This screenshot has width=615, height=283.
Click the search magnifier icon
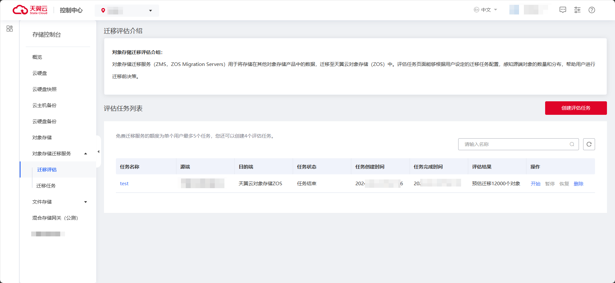tap(572, 144)
